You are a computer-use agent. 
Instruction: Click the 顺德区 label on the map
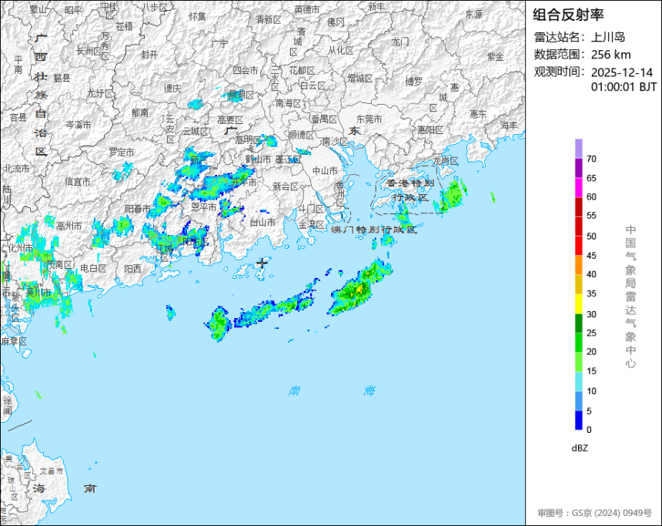point(302,135)
